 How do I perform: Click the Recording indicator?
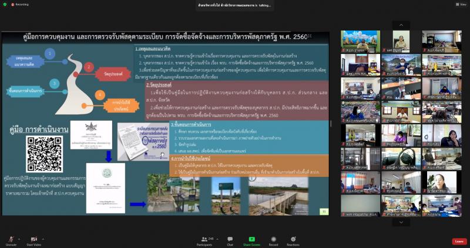click(20, 5)
